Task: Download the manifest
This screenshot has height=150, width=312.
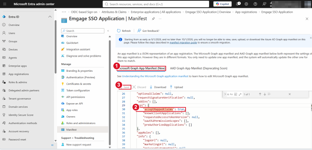Action: click(x=158, y=87)
